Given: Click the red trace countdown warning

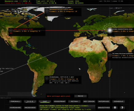Looking at the screenshot, I should 18,3.
